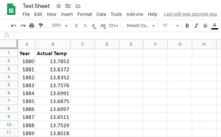221x137 pixels.
Task: Open the Last edit was seconds ago link
Action: tap(190, 14)
